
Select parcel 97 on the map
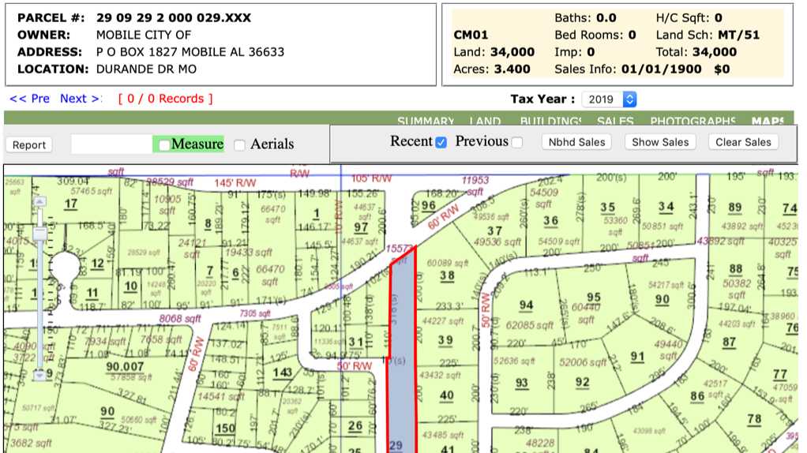(x=362, y=227)
